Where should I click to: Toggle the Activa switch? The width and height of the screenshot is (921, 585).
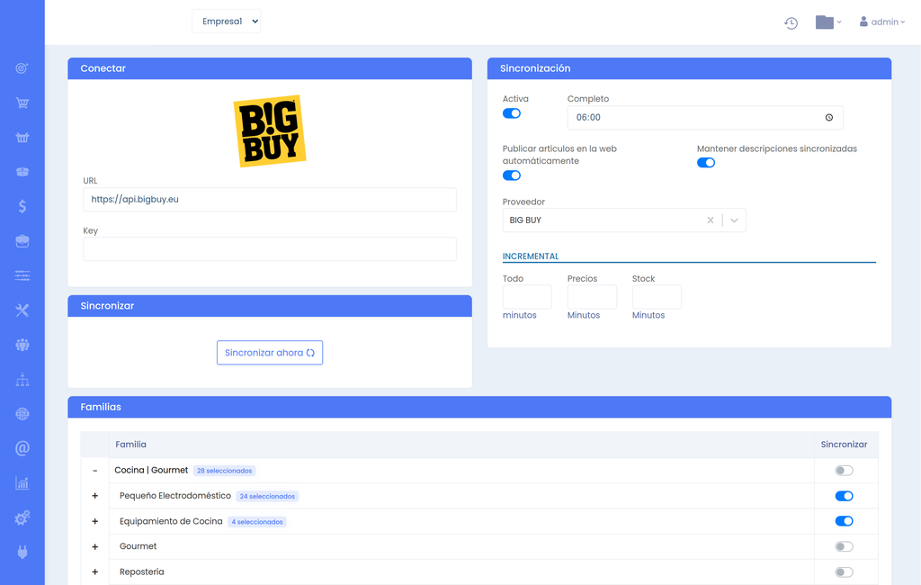click(512, 113)
